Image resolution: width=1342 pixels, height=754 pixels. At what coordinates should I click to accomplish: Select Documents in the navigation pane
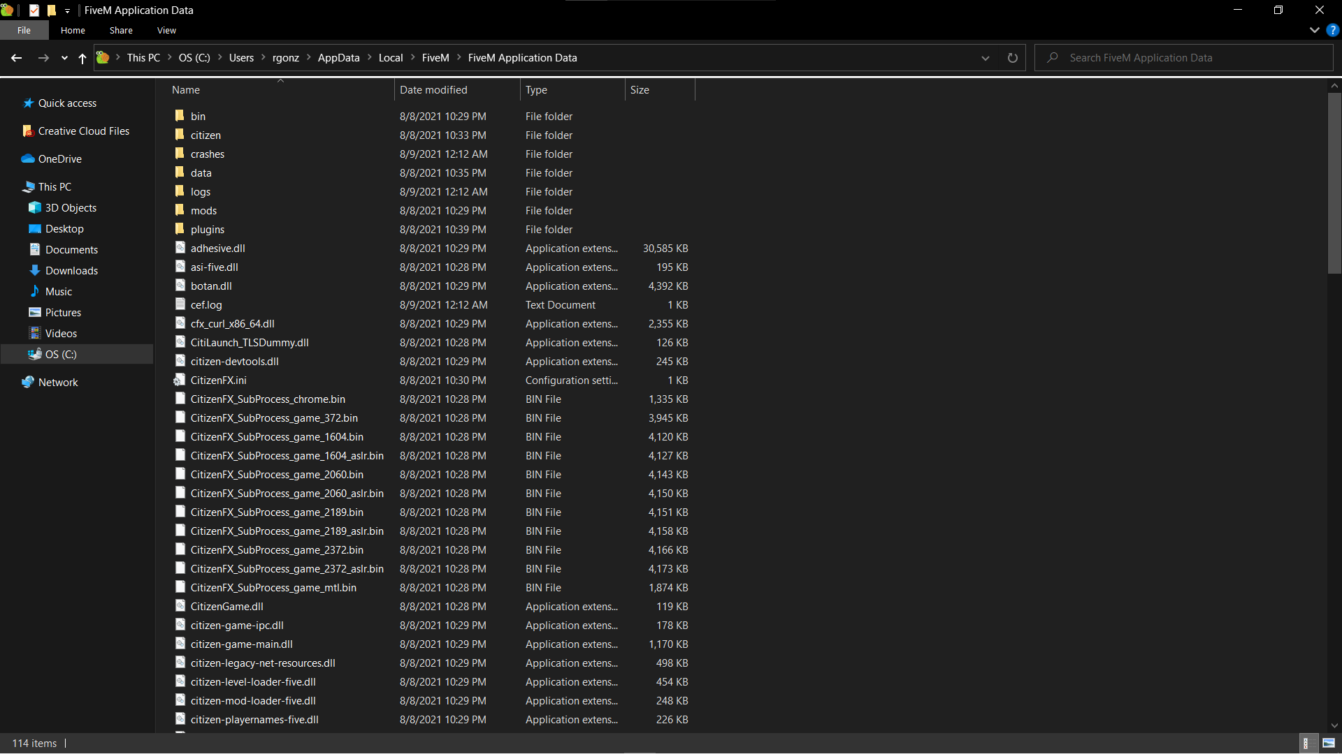[x=71, y=249]
